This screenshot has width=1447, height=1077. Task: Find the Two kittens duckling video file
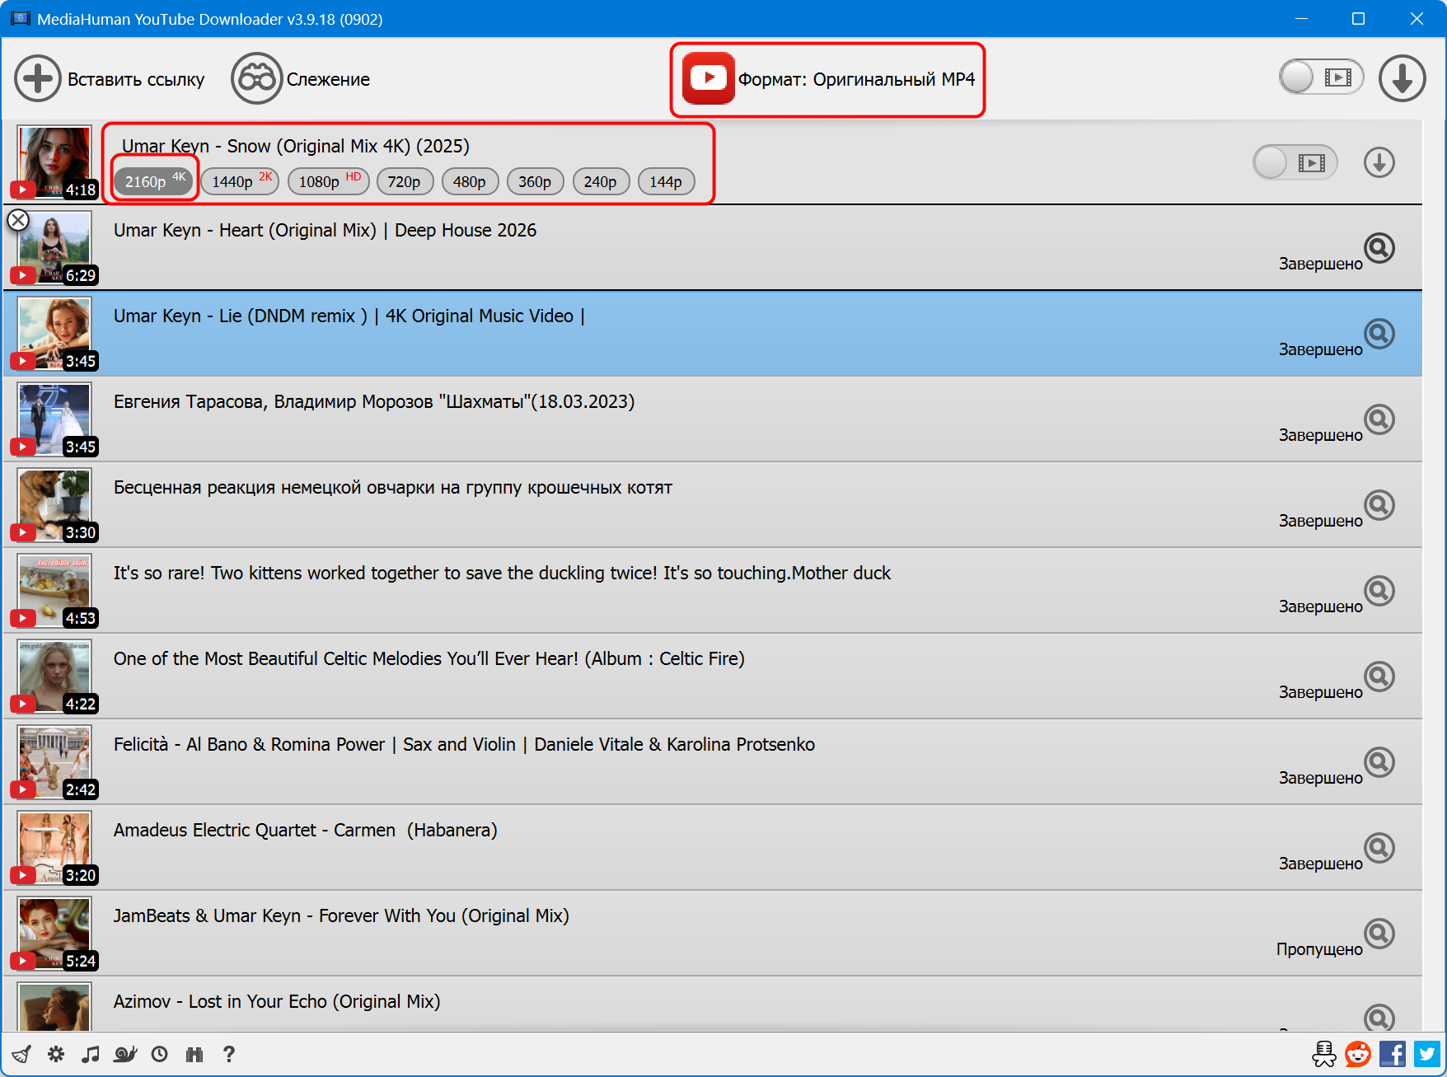click(1379, 591)
